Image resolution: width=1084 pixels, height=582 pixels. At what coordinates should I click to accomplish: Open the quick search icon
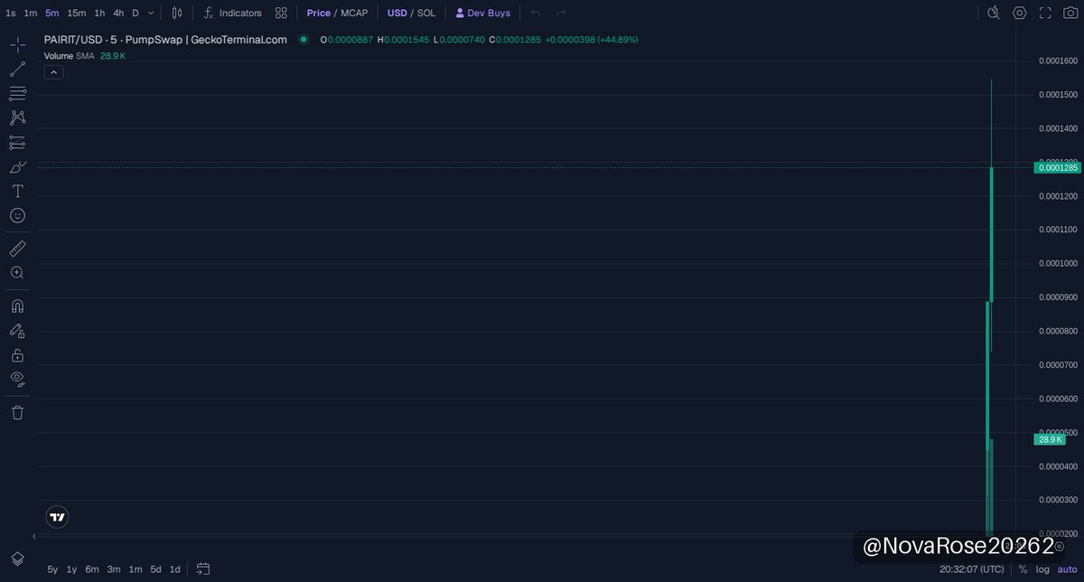[x=994, y=13]
